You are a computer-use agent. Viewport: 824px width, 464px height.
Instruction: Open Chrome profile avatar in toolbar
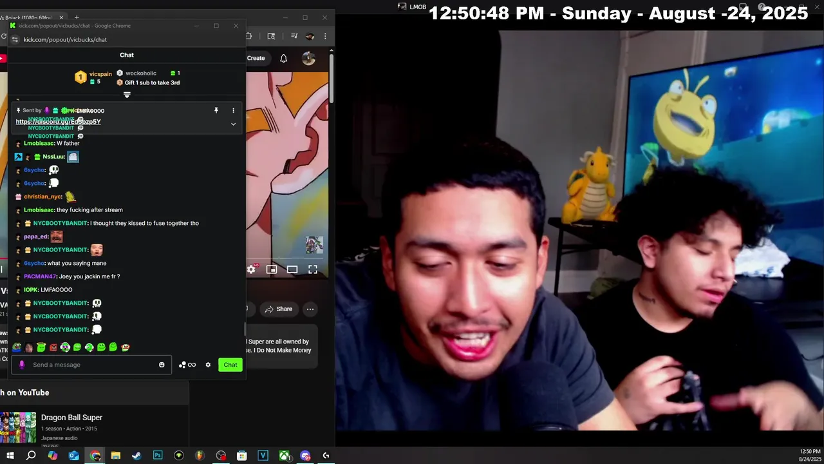310,36
